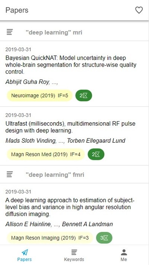The width and height of the screenshot is (149, 265).
Task: Click the Magn Reson Med (2019) IF=4 tag
Action: [x=46, y=154]
